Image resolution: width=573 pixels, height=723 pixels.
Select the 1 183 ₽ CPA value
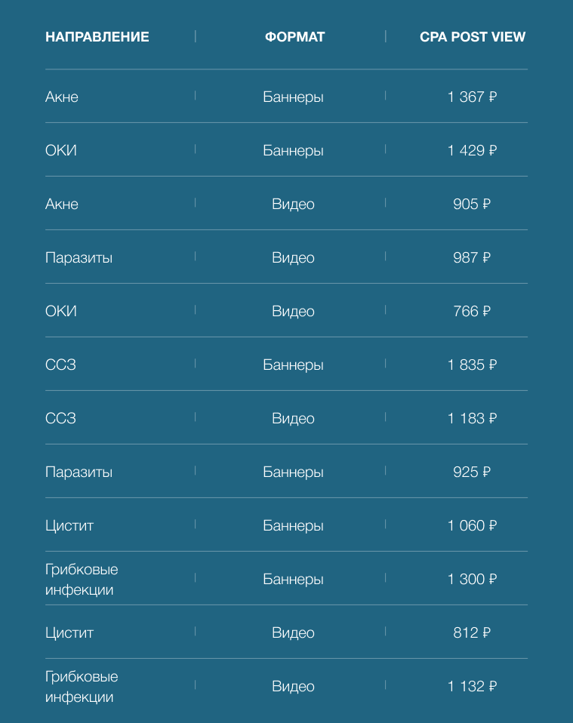[x=472, y=418]
